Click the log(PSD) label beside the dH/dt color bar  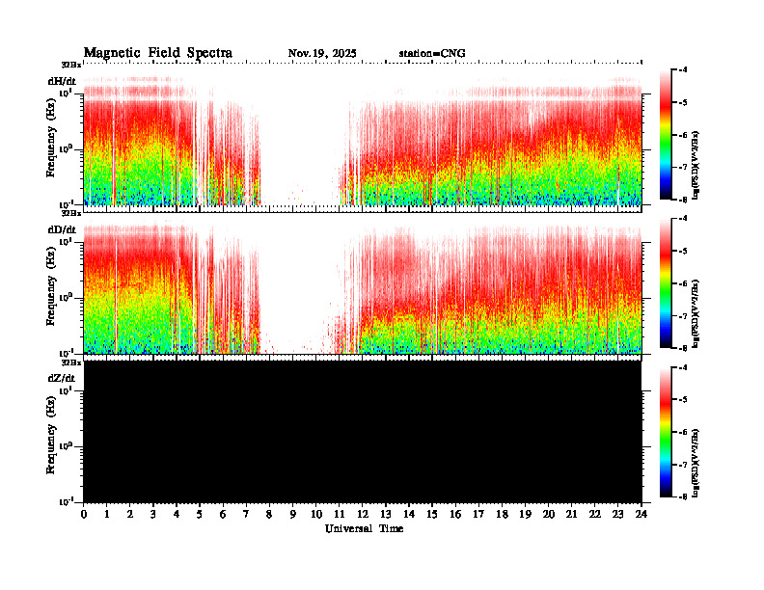696,165
